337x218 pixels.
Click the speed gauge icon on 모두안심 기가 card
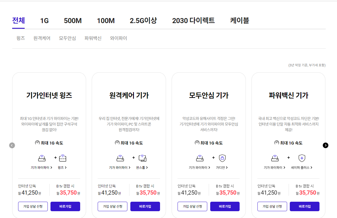click(x=197, y=142)
